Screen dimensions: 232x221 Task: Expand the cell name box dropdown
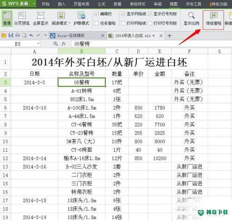[x=38, y=44]
